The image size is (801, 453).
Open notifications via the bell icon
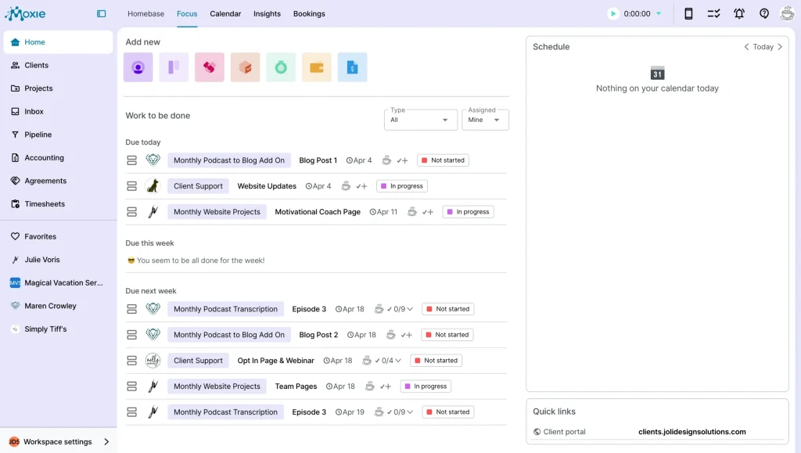738,13
